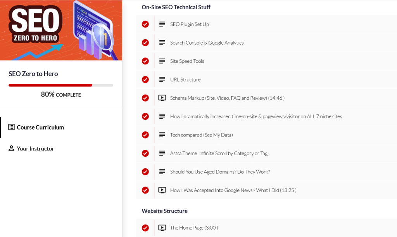This screenshot has height=237, width=397.
Task: Click the Course Curriculum list icon
Action: [12, 127]
